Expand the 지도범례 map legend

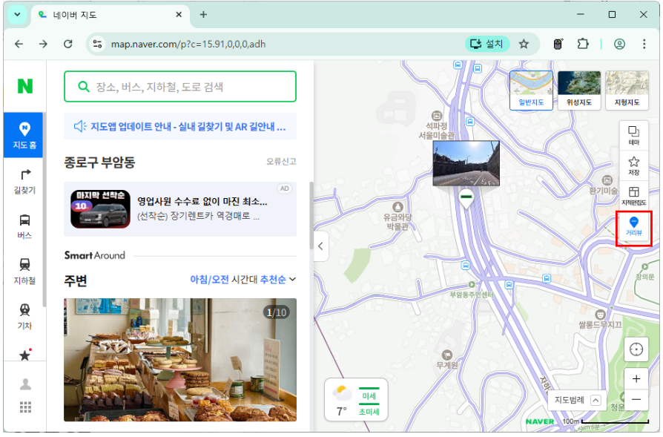576,400
